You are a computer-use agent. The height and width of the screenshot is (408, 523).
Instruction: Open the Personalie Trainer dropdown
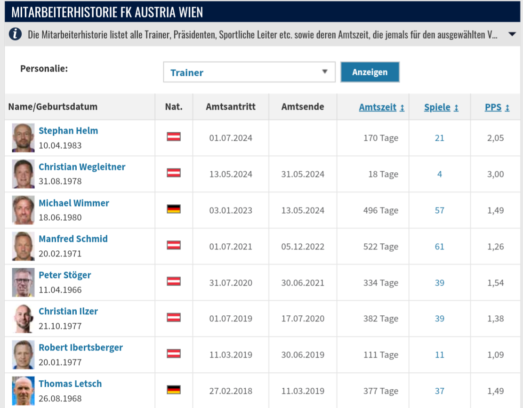point(249,72)
